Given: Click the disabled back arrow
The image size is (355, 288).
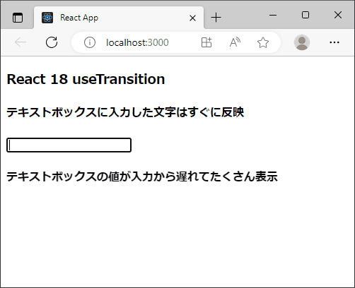Looking at the screenshot, I should click(x=21, y=42).
